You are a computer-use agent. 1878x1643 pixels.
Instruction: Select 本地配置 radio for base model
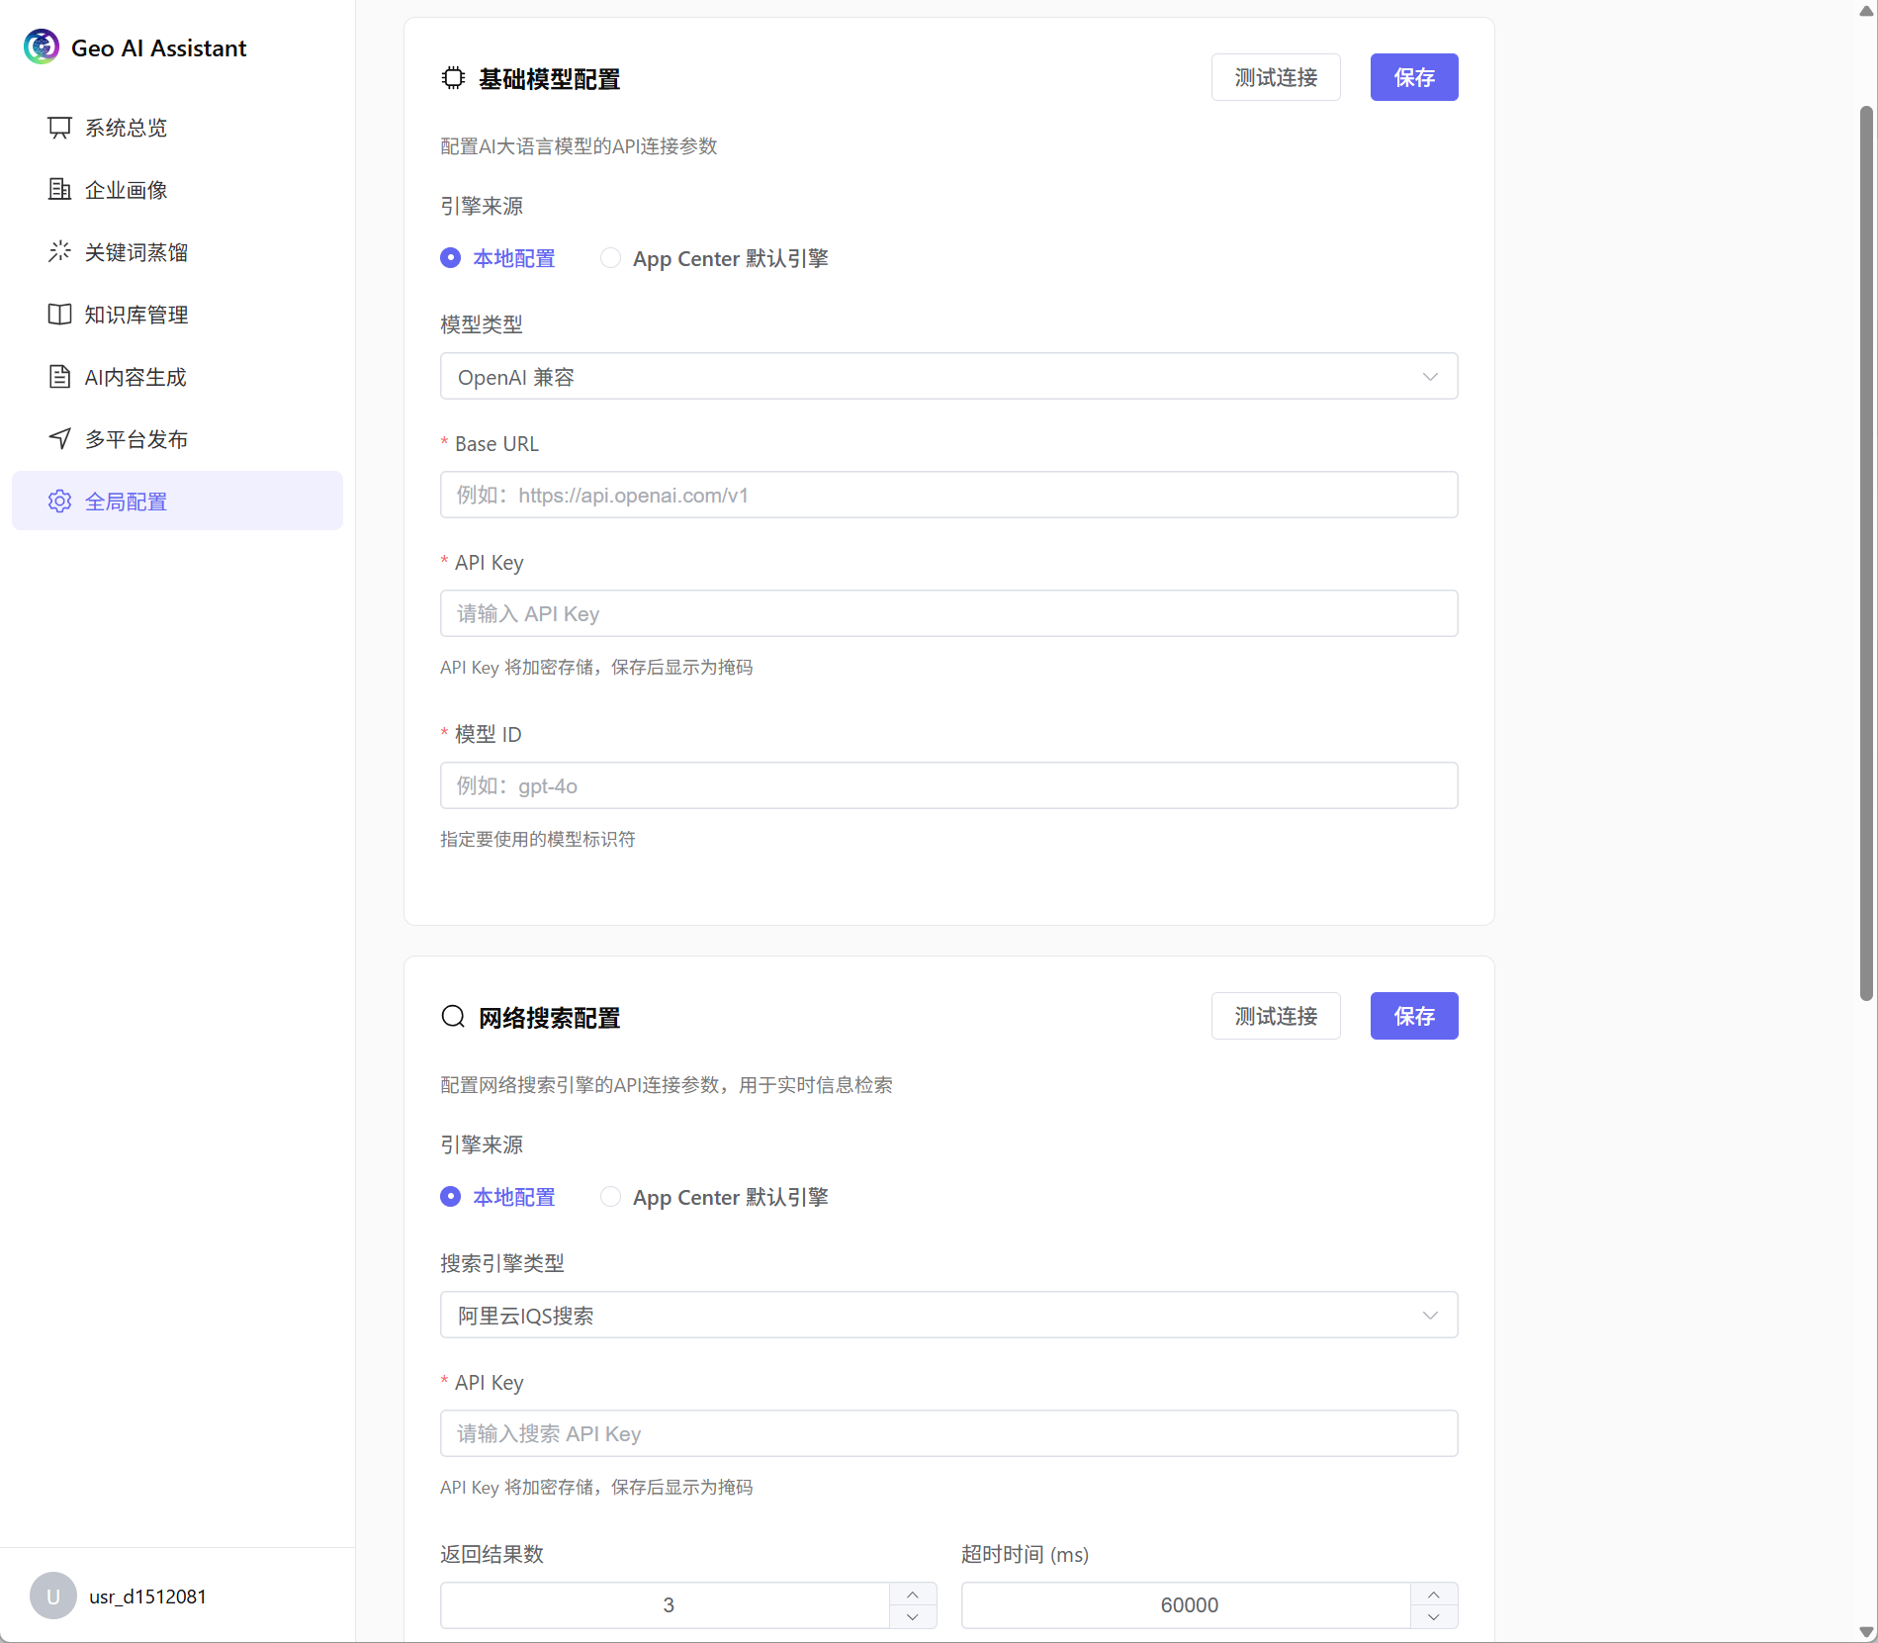click(451, 258)
